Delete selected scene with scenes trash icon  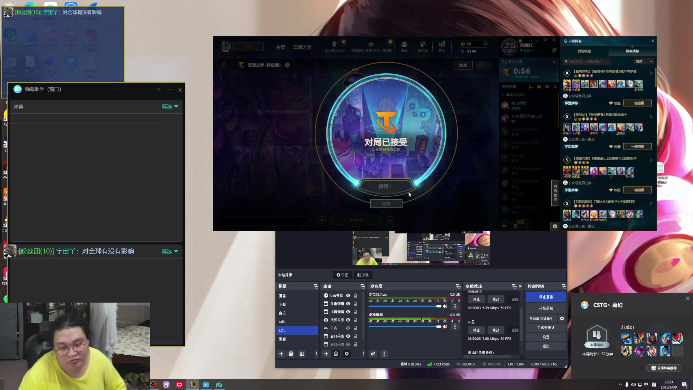point(291,354)
